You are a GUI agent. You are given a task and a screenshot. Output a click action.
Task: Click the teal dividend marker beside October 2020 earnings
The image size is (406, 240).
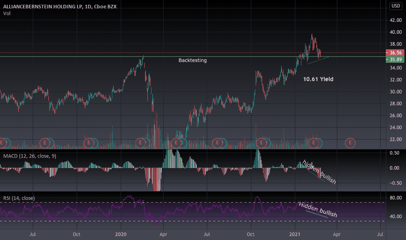[x=268, y=143]
